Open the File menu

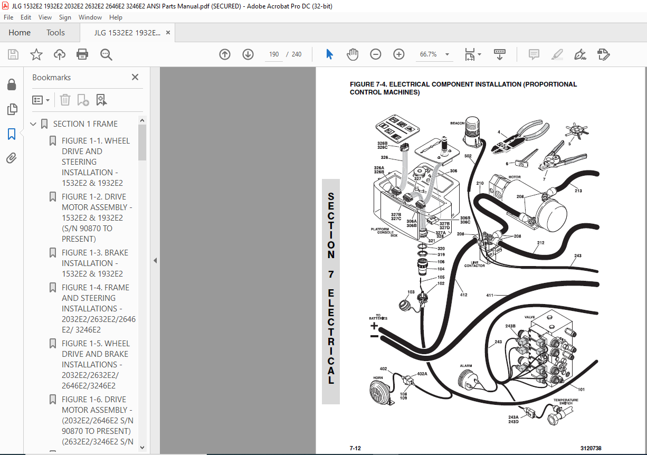[x=8, y=17]
